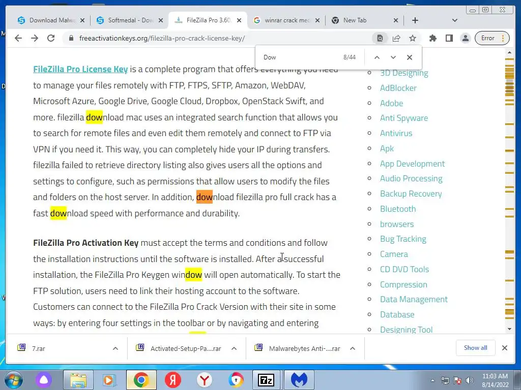This screenshot has width=521, height=390.
Task: Open Activated-Setup rar download options chevron
Action: 234,348
